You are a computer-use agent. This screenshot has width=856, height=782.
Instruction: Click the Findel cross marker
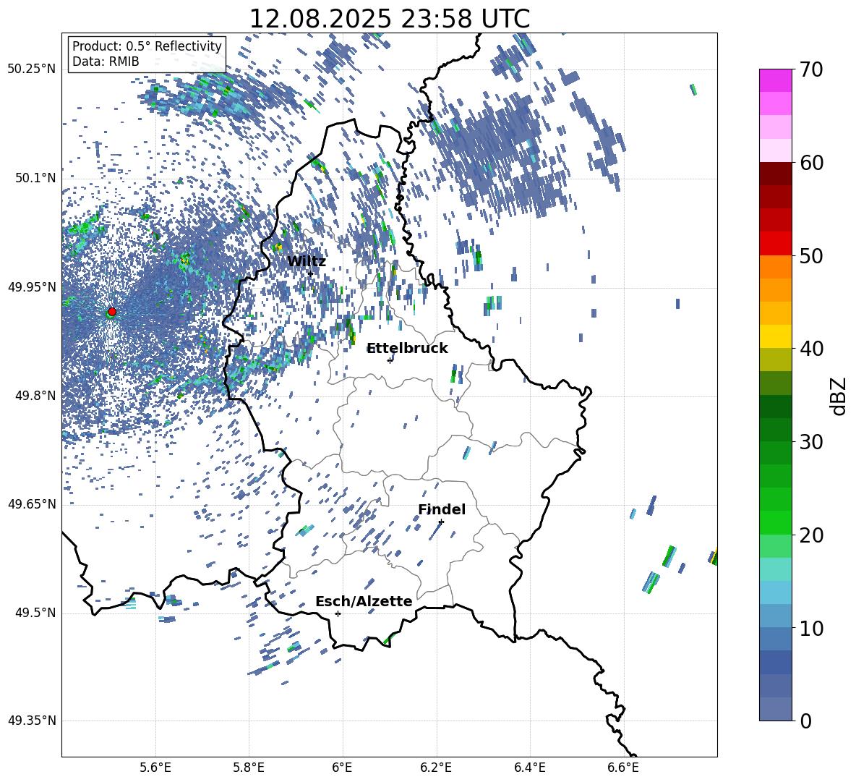tap(441, 522)
